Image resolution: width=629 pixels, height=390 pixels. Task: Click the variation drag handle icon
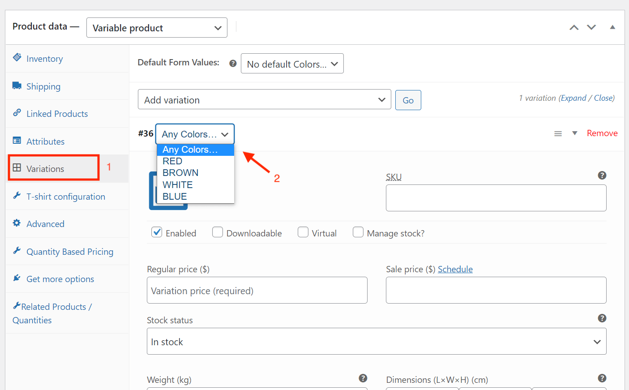pyautogui.click(x=558, y=133)
